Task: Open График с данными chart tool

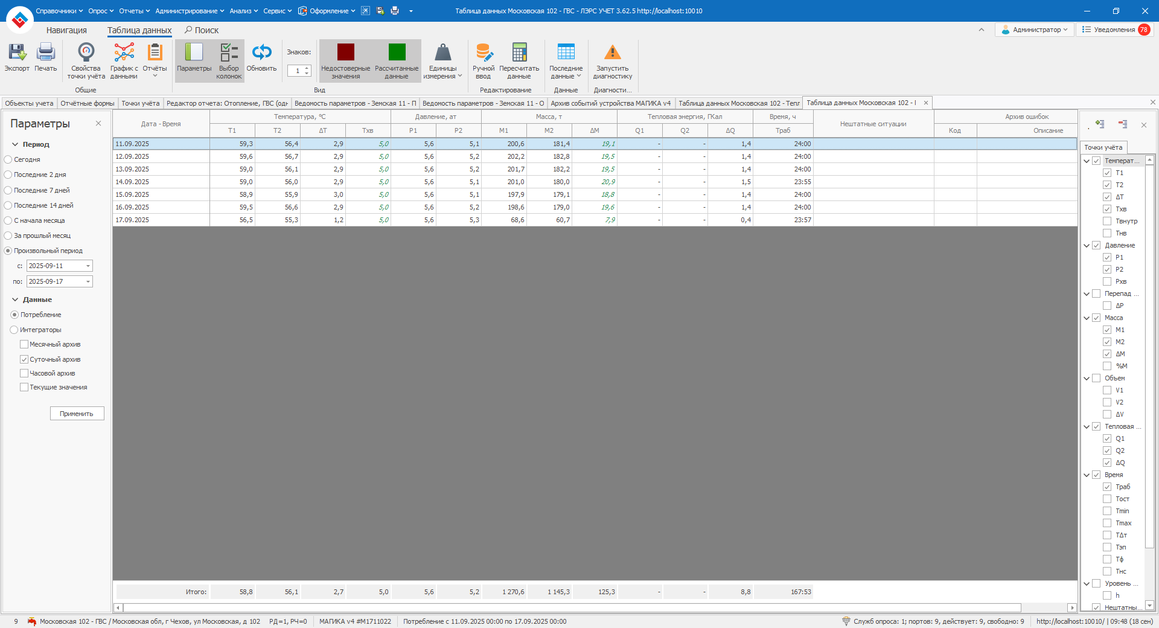Action: [124, 53]
